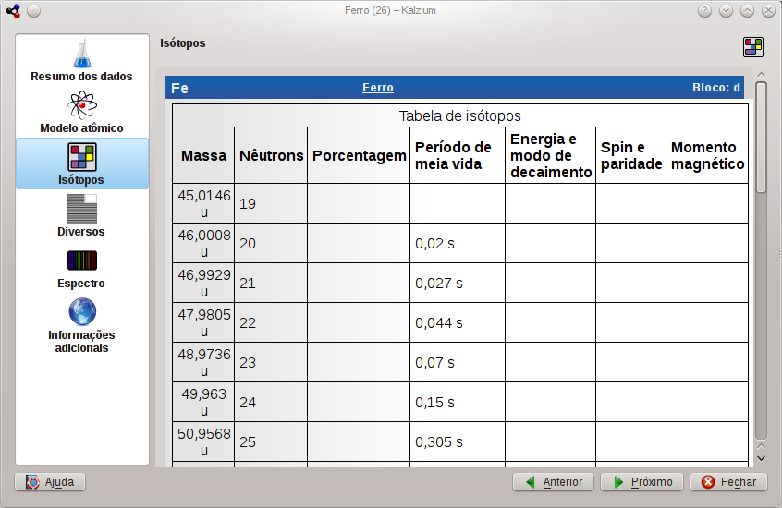Screen dimensions: 782x508
Task: Click the half-life value 0,02 s
Action: [434, 243]
